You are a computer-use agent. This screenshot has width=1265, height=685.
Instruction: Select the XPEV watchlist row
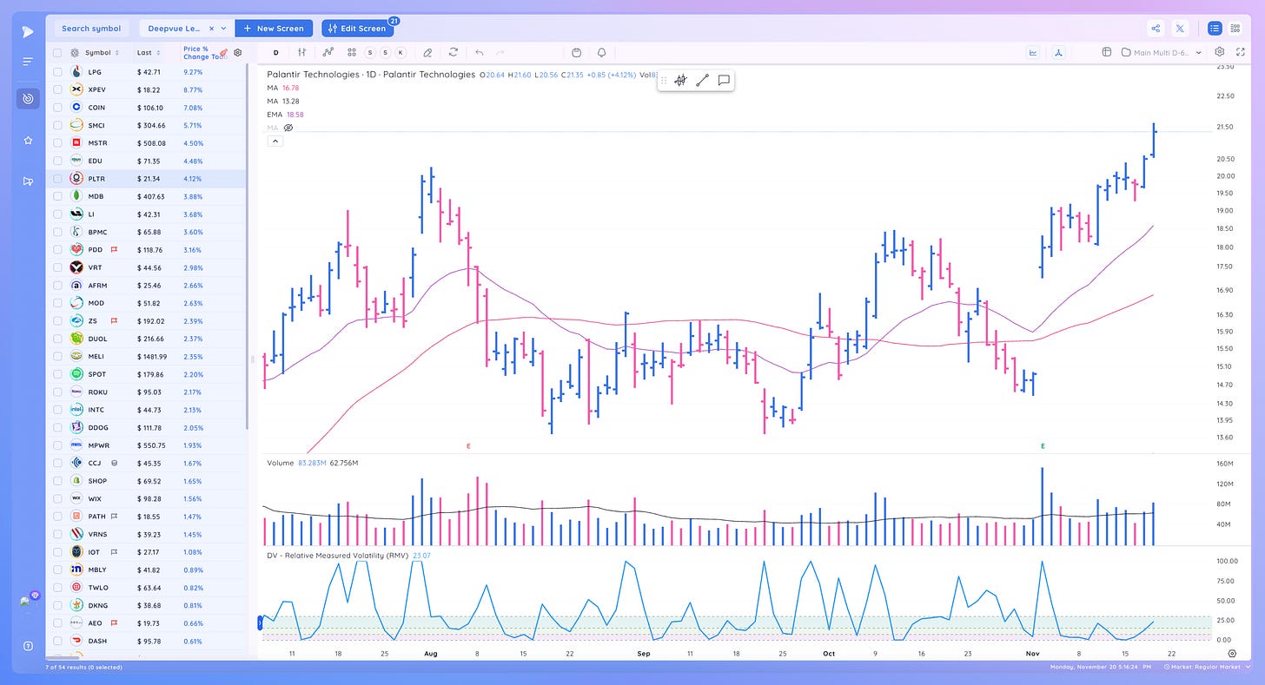[147, 89]
